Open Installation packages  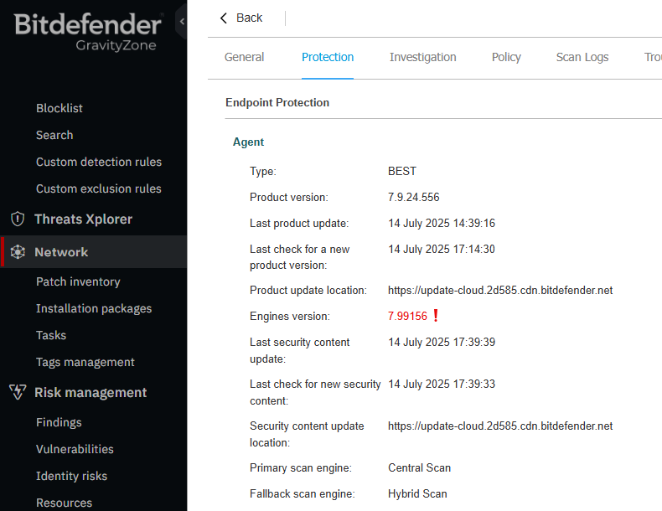tap(94, 308)
